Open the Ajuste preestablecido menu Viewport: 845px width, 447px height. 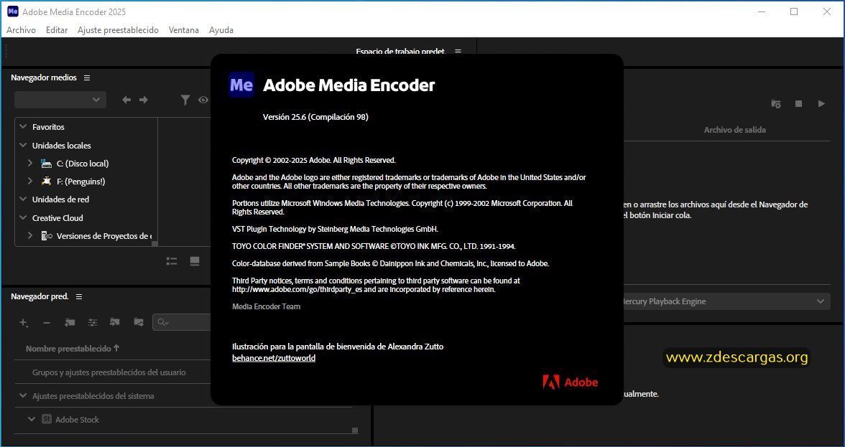[118, 30]
